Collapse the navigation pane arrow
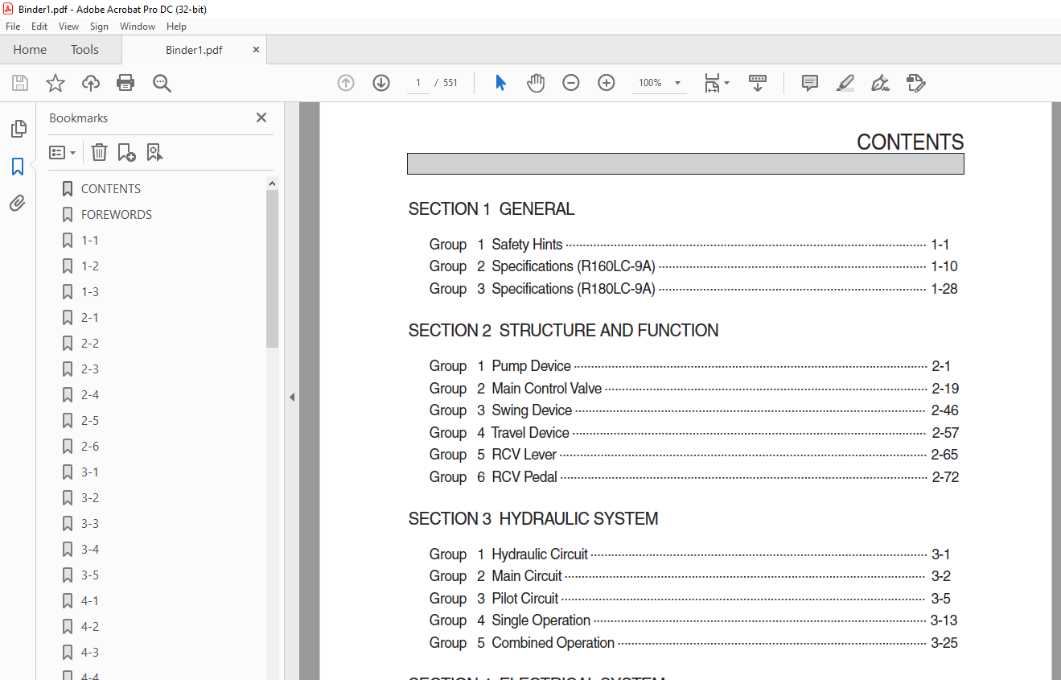Screen dimensions: 1061x680 pyautogui.click(x=292, y=397)
